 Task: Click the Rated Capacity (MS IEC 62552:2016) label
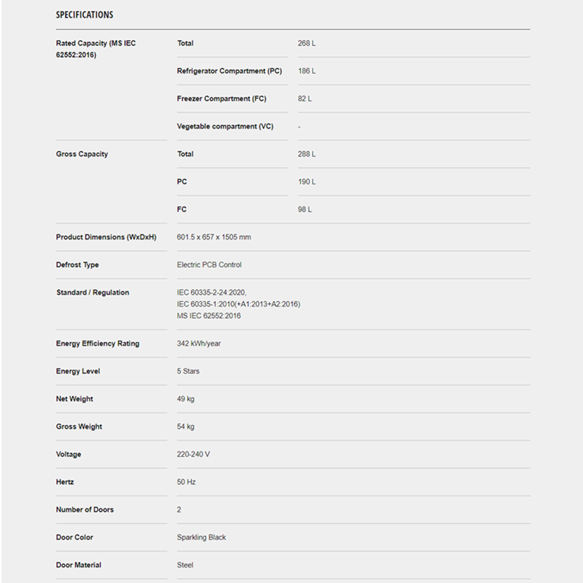(96, 49)
